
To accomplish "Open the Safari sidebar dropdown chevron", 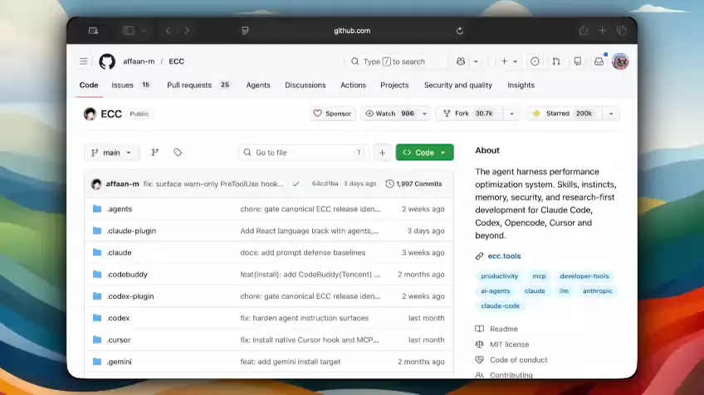I will (144, 31).
